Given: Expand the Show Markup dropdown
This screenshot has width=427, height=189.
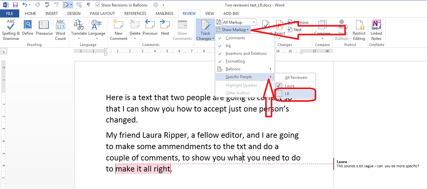Looking at the screenshot, I should (x=235, y=30).
